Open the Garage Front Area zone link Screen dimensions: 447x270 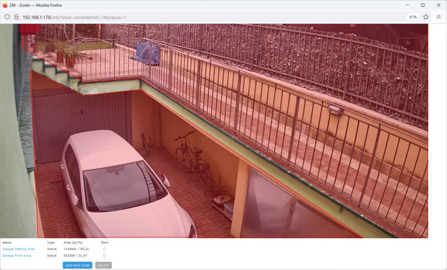[x=17, y=255]
